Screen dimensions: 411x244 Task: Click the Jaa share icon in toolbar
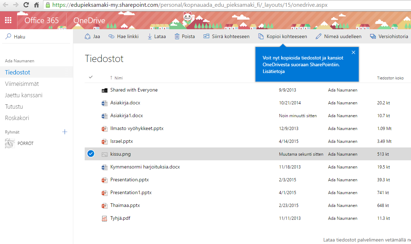88,36
